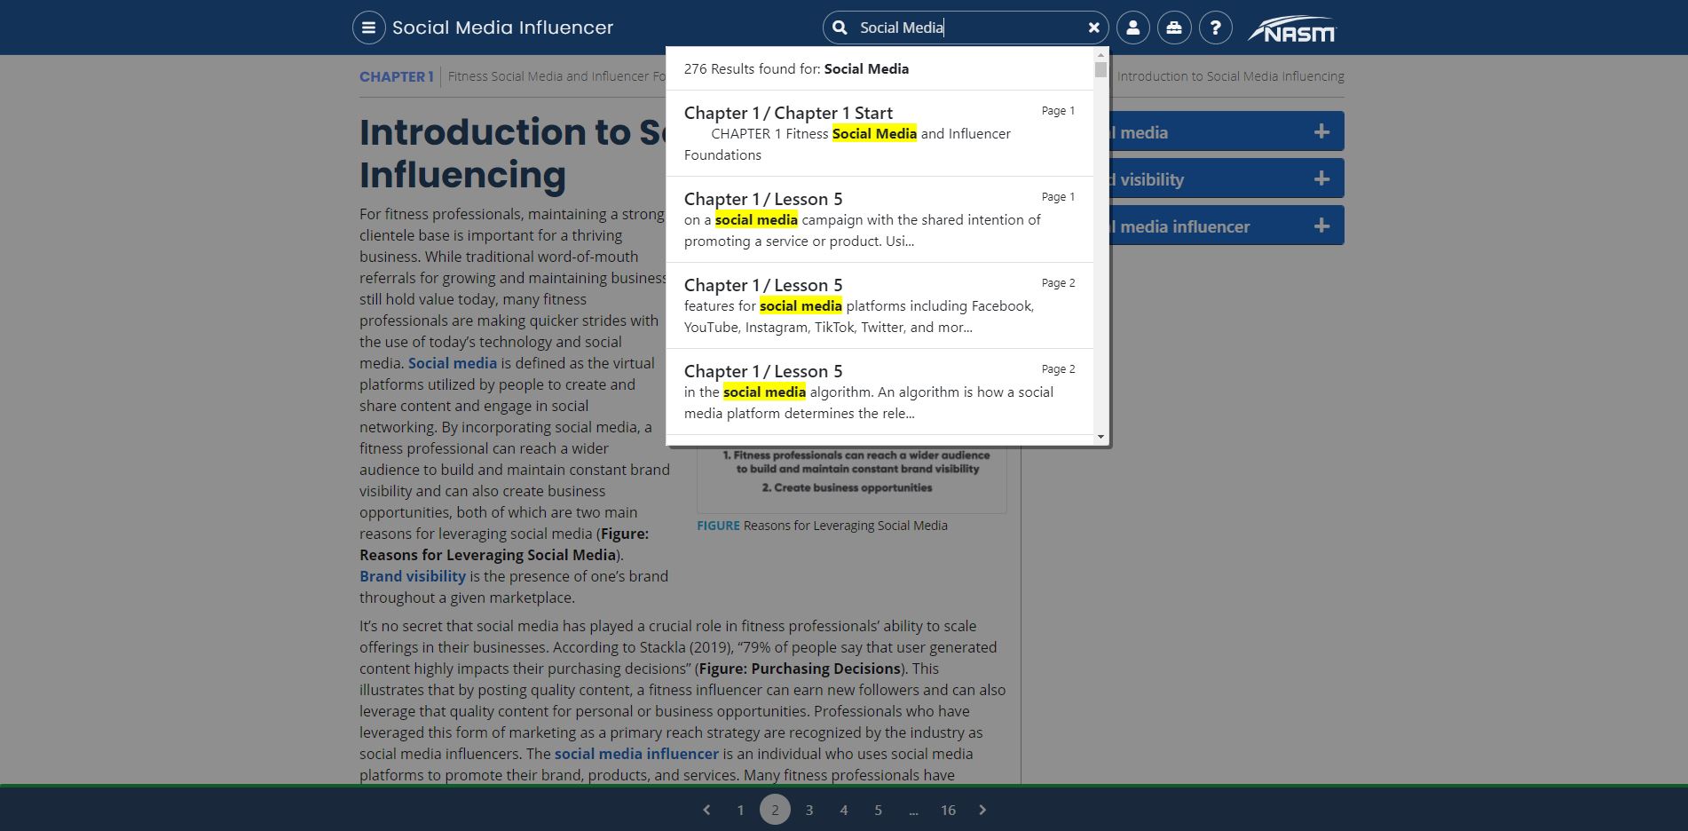1688x831 pixels.
Task: Click the Social media glossary term link
Action: [453, 363]
